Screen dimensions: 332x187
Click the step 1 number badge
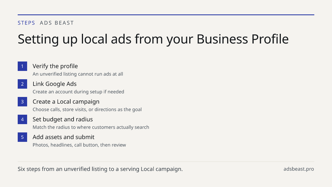(x=22, y=66)
